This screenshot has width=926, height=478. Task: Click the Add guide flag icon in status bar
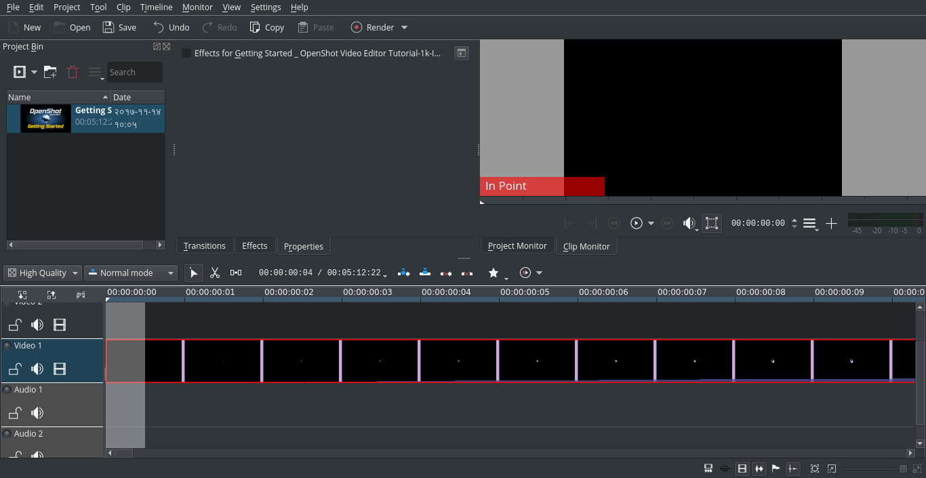tap(776, 468)
